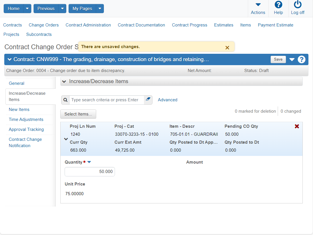Open the Previous button dropdown arrow
313x235 pixels.
pos(62,9)
